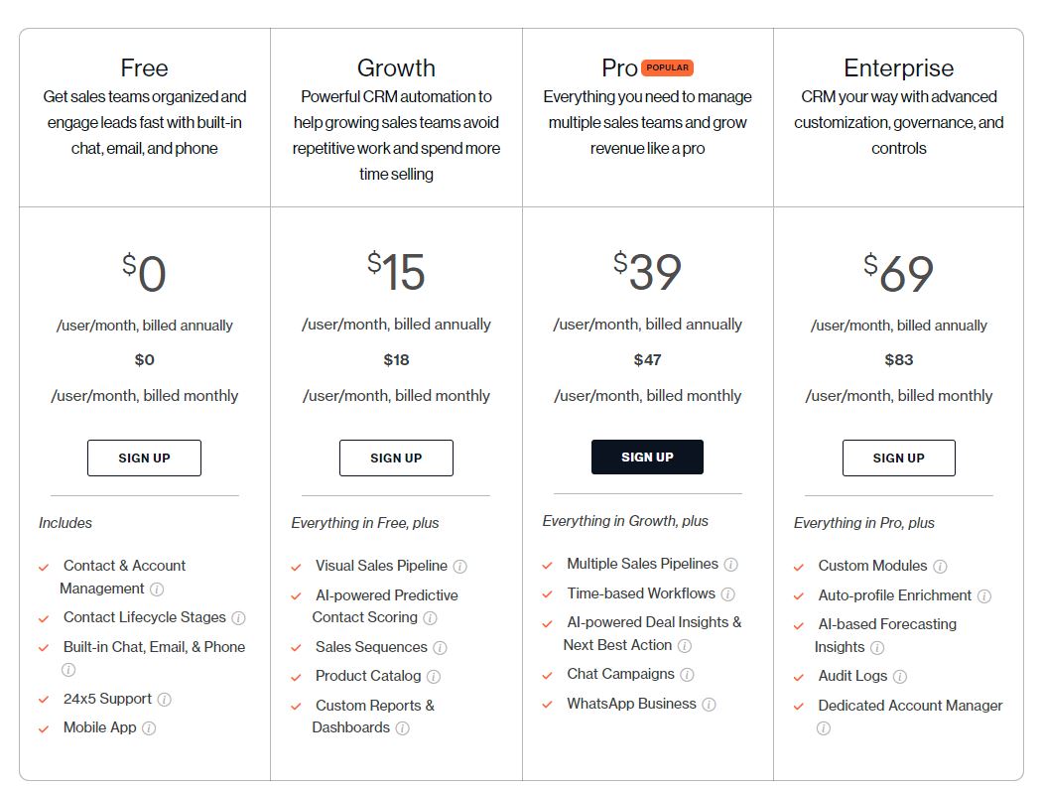Click info icon next to Visual Sales Pipeline
The image size is (1042, 787).
pos(459,567)
